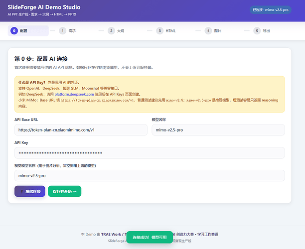Focus the 视觉模型名称 input field
The width and height of the screenshot is (305, 249).
click(x=150, y=175)
